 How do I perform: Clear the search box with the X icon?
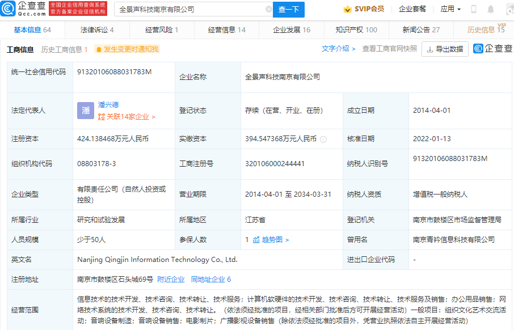[x=268, y=10]
